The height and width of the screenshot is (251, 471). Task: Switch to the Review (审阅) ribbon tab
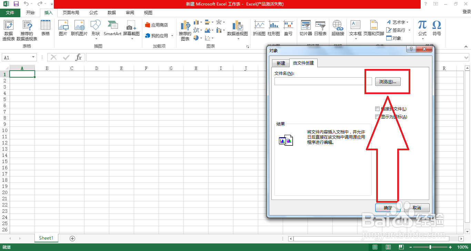pyautogui.click(x=130, y=13)
